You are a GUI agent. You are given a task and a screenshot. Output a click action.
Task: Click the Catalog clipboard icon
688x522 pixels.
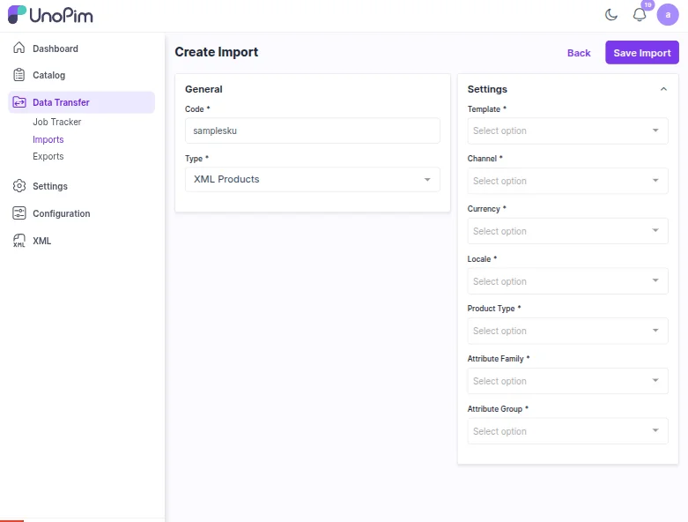(x=18, y=75)
